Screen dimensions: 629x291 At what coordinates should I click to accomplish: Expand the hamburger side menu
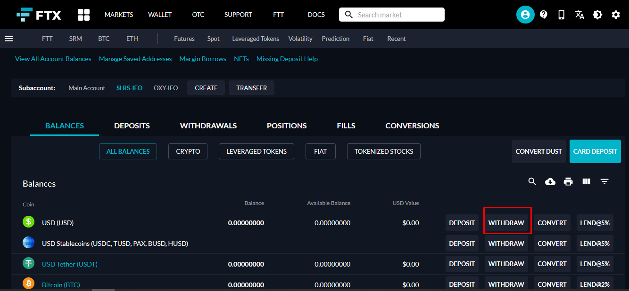click(x=9, y=39)
